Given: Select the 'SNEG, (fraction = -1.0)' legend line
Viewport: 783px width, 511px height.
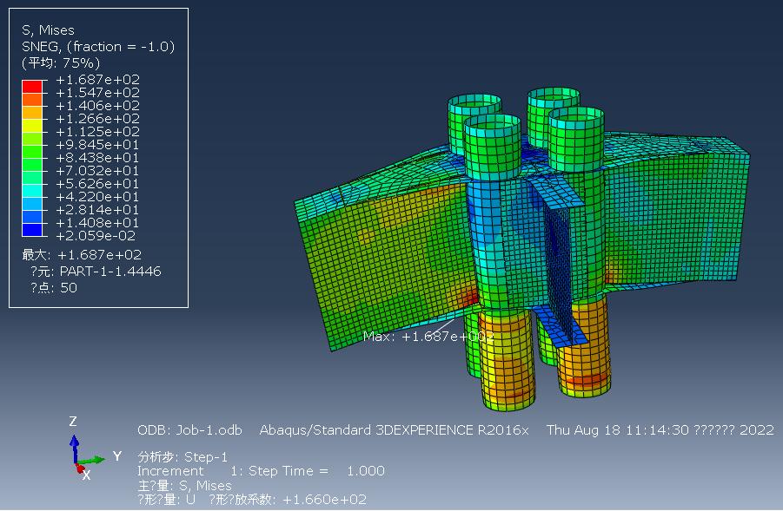Looking at the screenshot, I should [x=98, y=46].
